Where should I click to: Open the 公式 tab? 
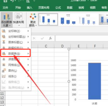pos(58,7)
